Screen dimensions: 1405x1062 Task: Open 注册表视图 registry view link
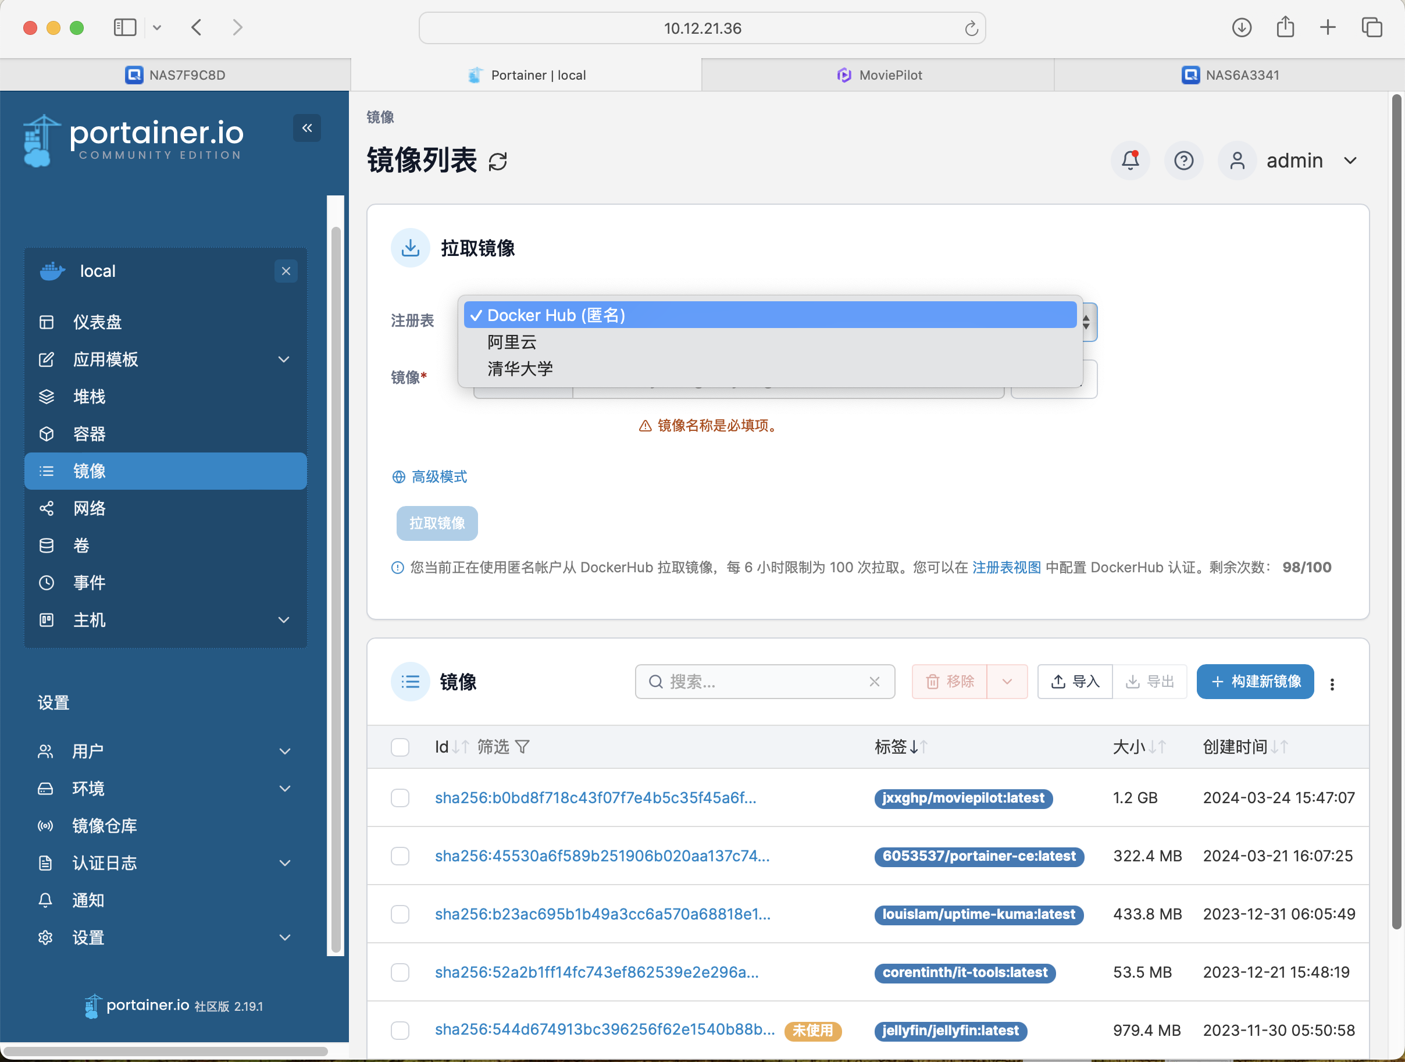coord(1006,567)
